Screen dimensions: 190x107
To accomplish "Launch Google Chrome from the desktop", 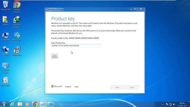I will point(17,7).
